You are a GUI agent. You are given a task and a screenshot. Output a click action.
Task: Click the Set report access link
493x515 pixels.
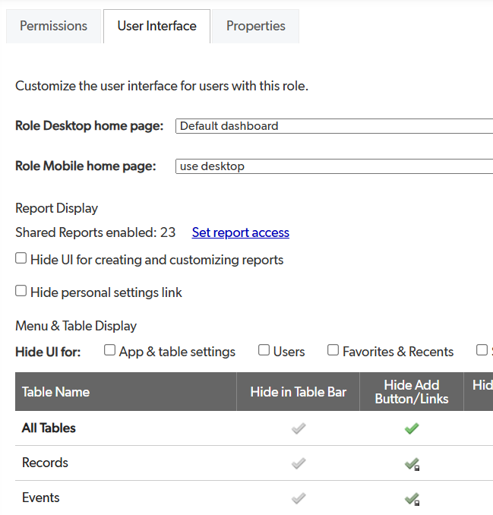pyautogui.click(x=240, y=232)
